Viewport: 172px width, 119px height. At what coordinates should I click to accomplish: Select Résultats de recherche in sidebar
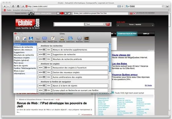point(25,55)
